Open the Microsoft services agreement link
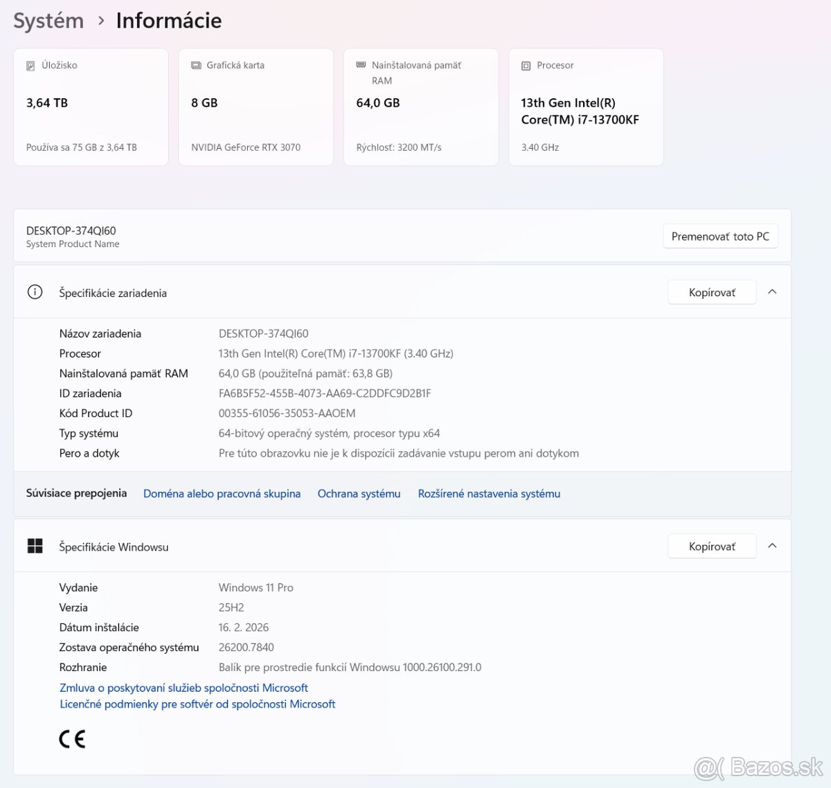 pyautogui.click(x=184, y=688)
